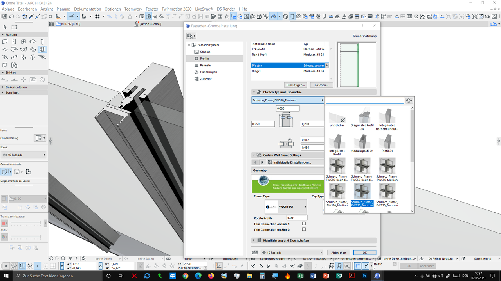Image resolution: width=501 pixels, height=281 pixels.
Task: Click the floor plan tab icon for 0. EG
Action: (58, 24)
